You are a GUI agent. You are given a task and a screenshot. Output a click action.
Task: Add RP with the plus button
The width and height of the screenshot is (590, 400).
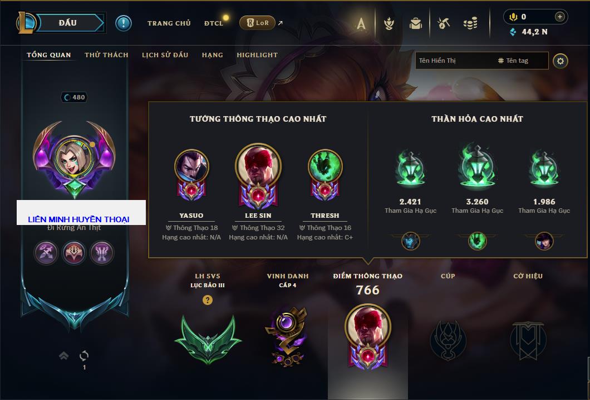(x=559, y=17)
